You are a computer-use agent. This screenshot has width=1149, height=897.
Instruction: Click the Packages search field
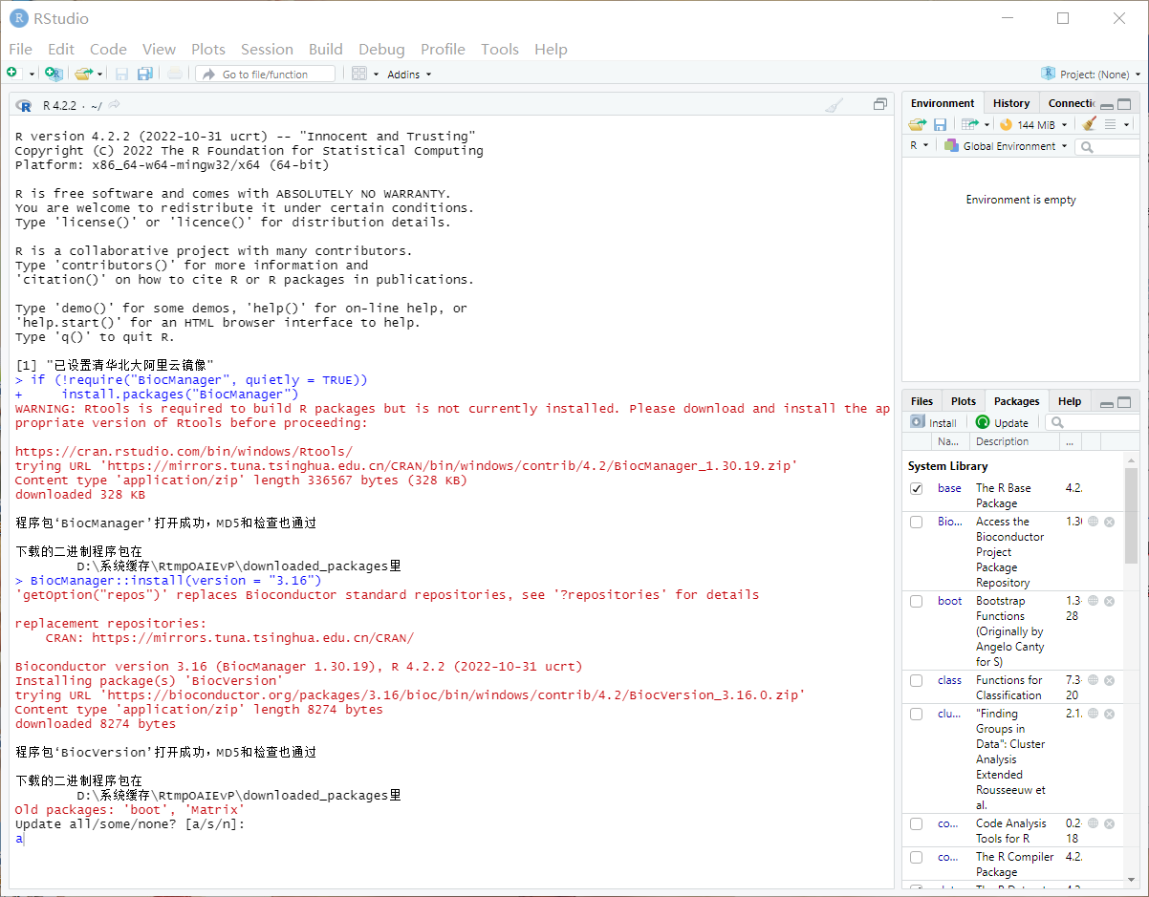coord(1093,422)
